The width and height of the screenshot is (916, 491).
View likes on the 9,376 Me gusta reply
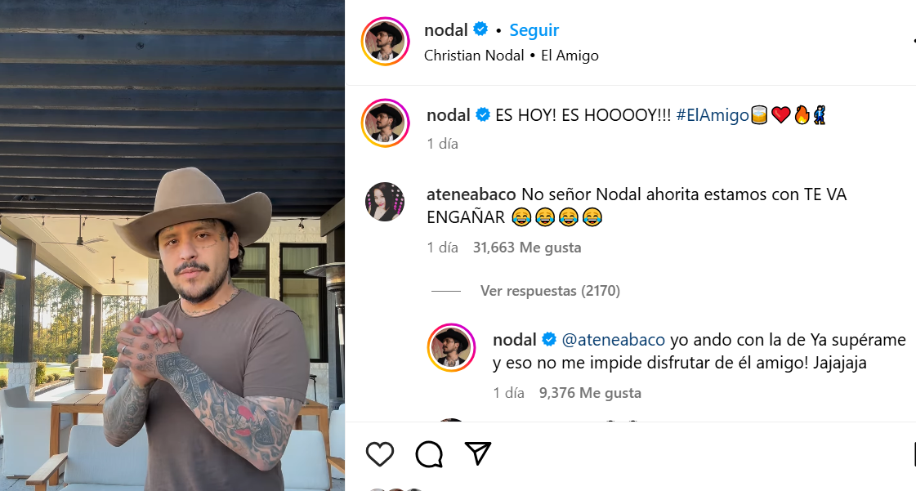pyautogui.click(x=590, y=393)
